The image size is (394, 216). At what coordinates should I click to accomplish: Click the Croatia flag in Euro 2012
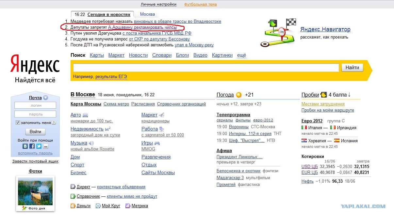tap(304, 141)
